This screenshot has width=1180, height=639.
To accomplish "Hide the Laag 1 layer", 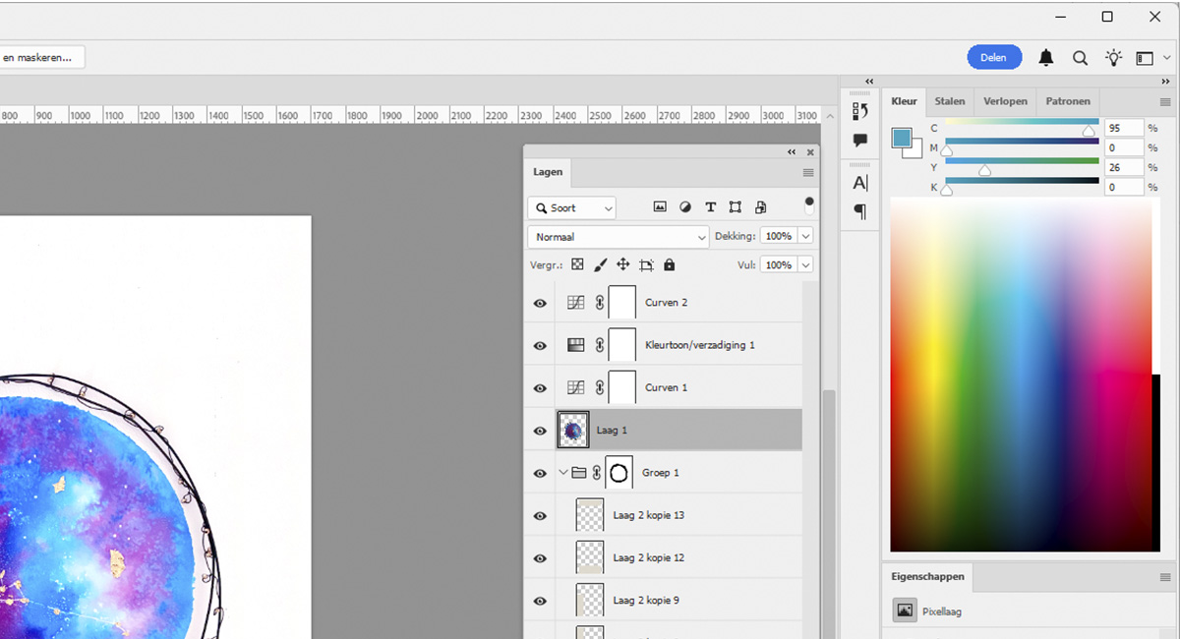I will [x=540, y=431].
